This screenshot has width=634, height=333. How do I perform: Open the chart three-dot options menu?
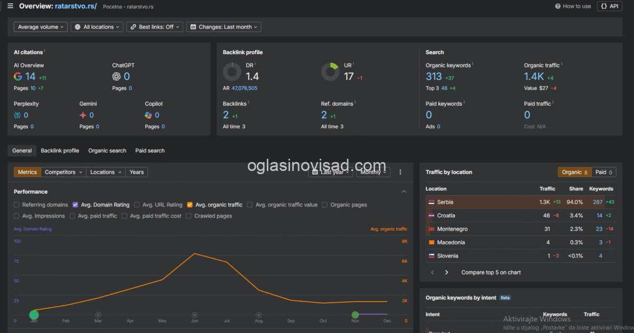tap(400, 172)
